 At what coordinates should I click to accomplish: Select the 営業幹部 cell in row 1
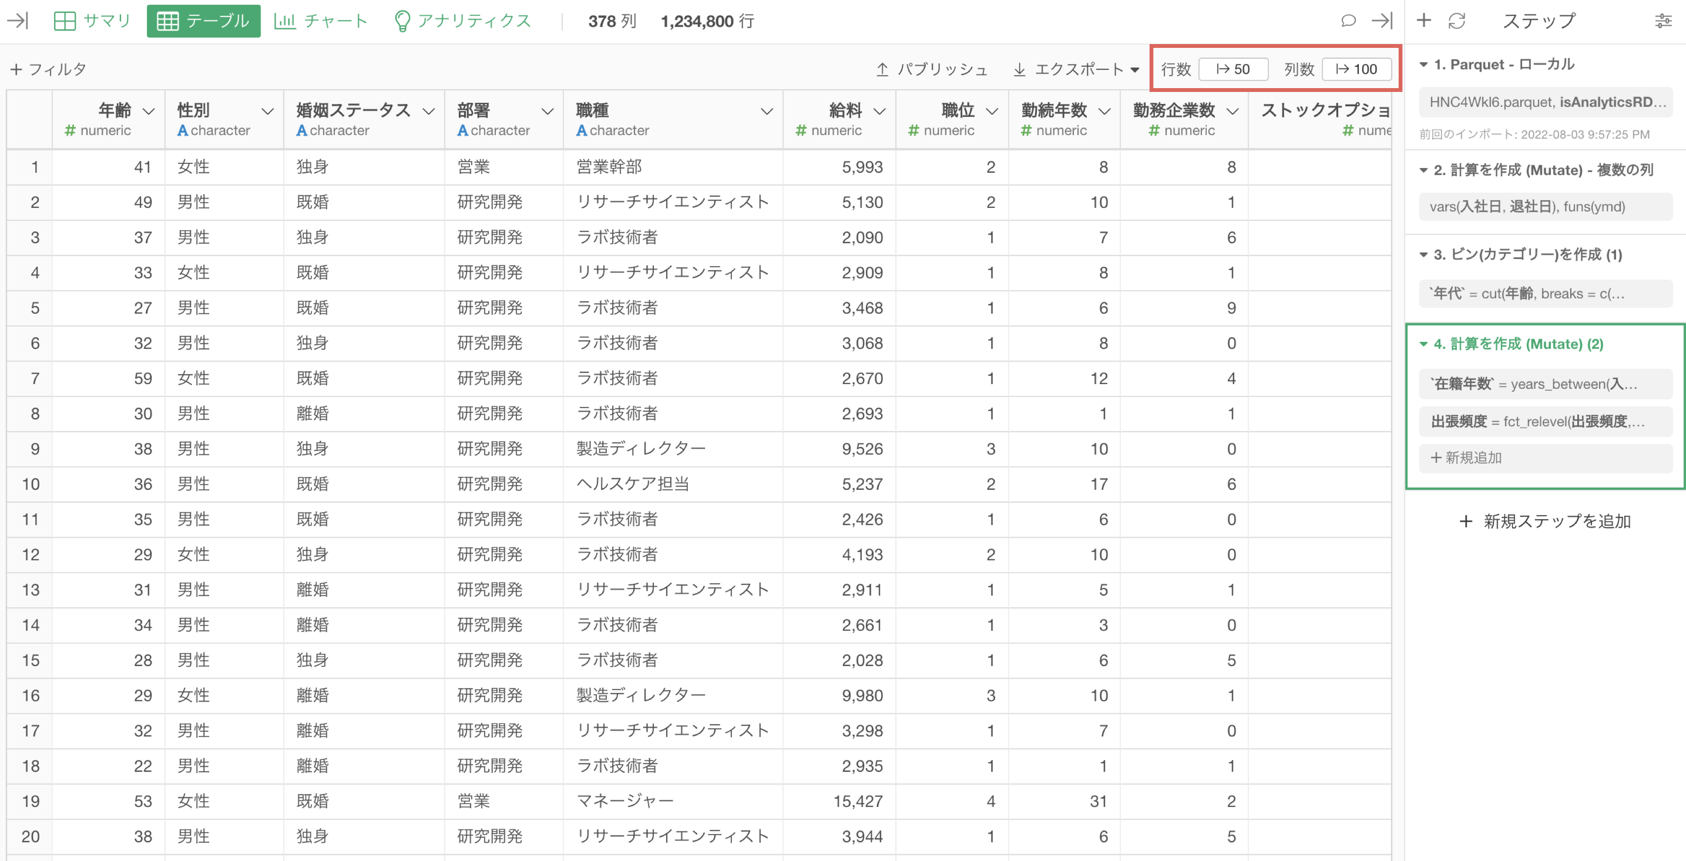(x=673, y=167)
